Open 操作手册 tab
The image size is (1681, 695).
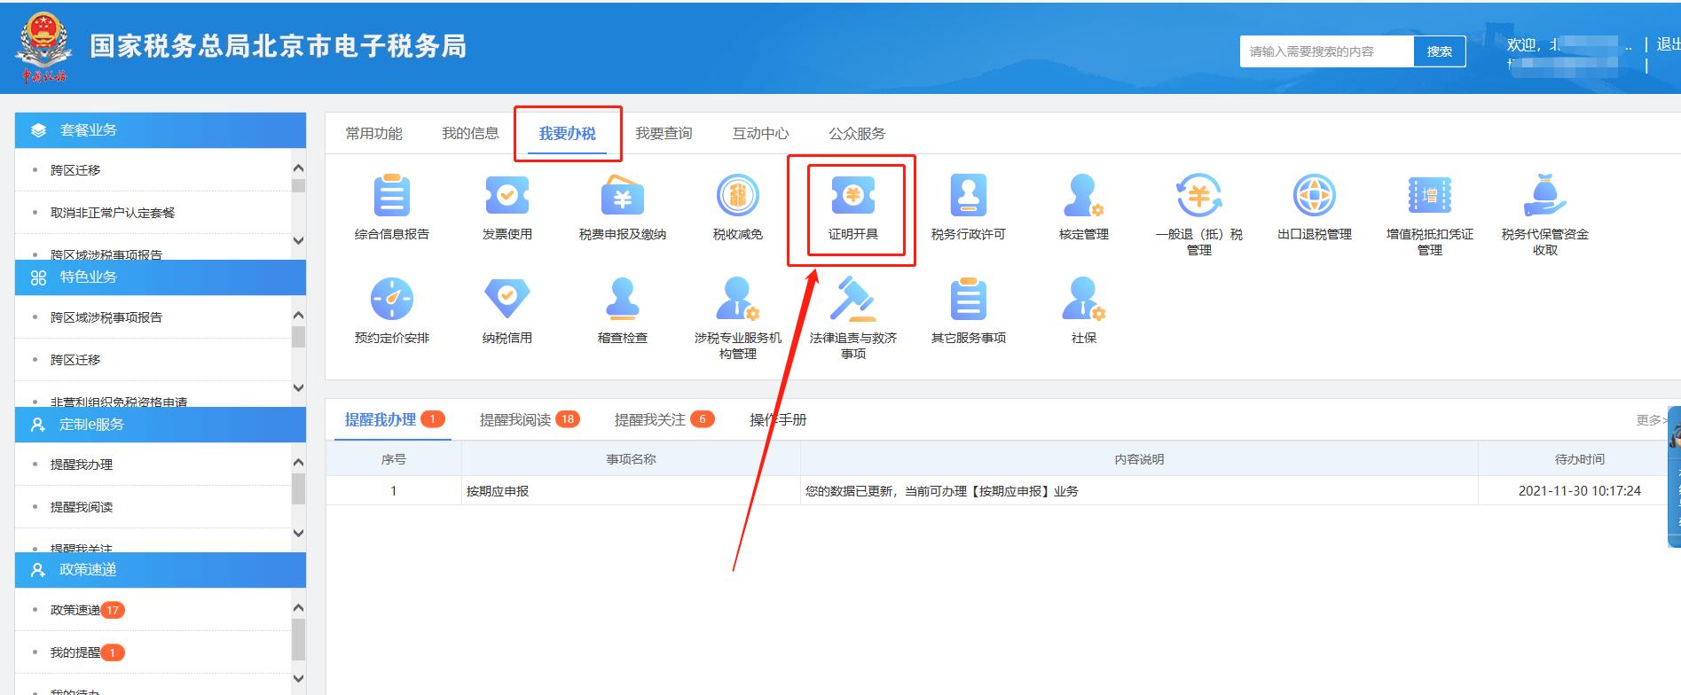tap(778, 419)
